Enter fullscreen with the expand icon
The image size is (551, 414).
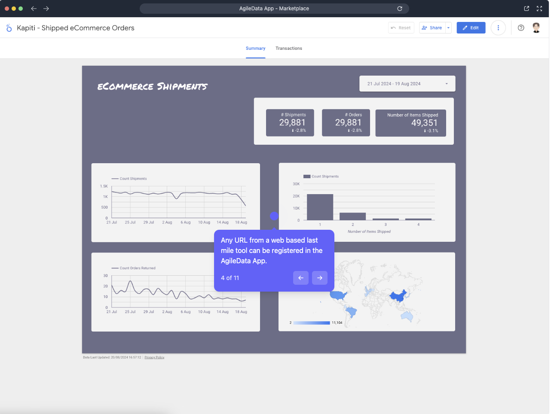point(539,8)
